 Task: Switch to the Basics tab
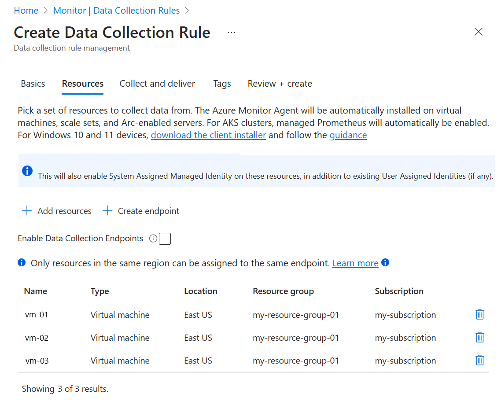[x=33, y=84]
